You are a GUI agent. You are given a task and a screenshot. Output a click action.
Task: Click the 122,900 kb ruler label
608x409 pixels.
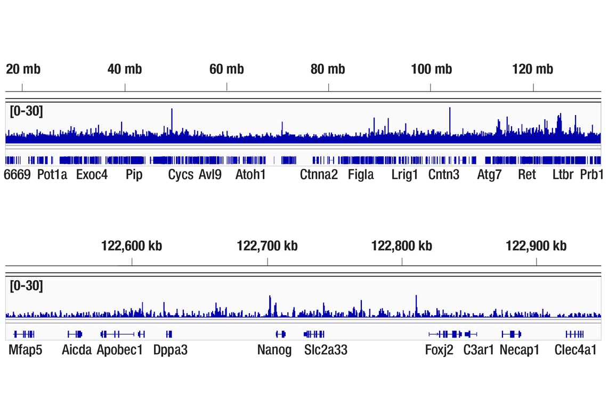click(x=536, y=246)
